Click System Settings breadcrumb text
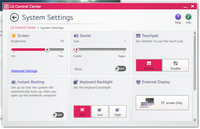 coord(52,28)
